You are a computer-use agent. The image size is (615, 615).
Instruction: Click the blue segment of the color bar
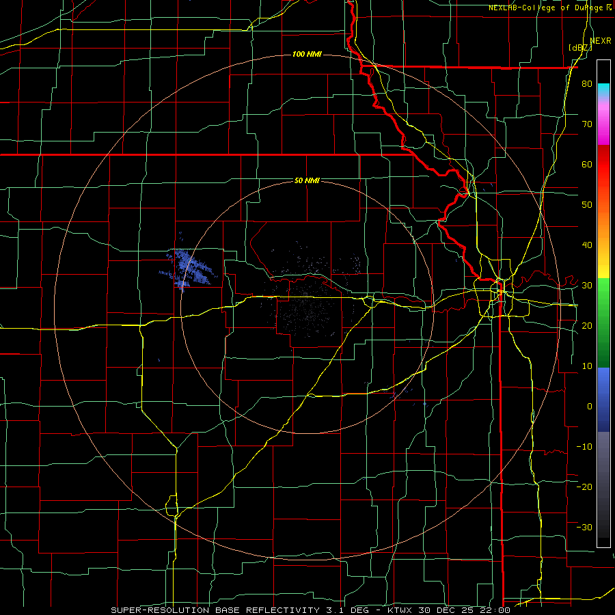tap(603, 400)
